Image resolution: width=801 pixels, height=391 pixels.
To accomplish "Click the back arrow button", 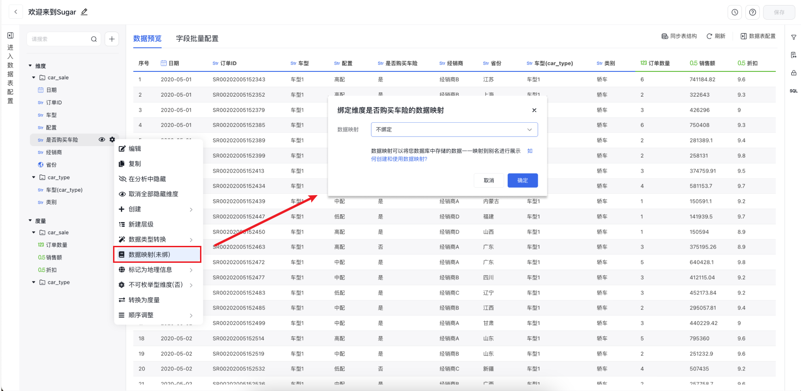I will tap(16, 12).
